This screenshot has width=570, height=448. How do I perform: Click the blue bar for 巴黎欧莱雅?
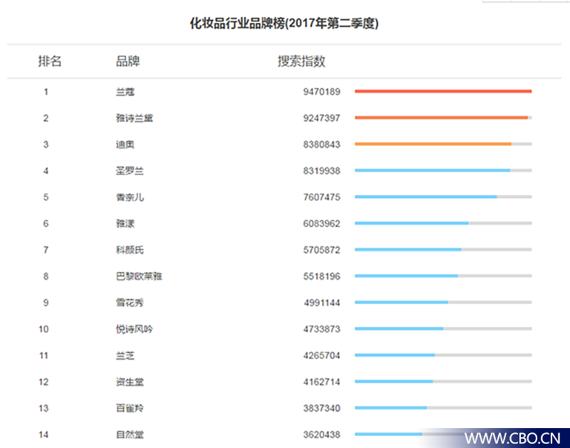tap(406, 276)
